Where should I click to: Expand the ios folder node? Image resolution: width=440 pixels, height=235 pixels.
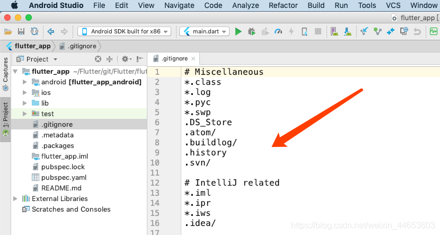coord(25,93)
